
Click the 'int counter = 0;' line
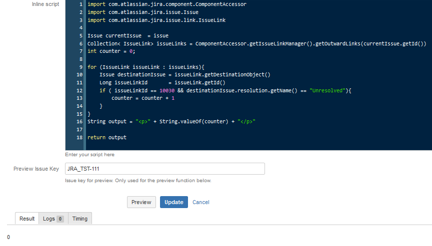tap(111, 51)
